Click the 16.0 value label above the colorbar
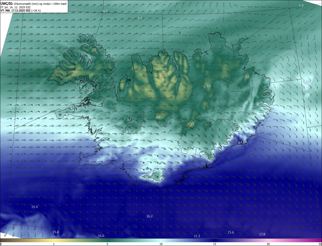Viewport: 322px width, 246px height. click(x=101, y=236)
